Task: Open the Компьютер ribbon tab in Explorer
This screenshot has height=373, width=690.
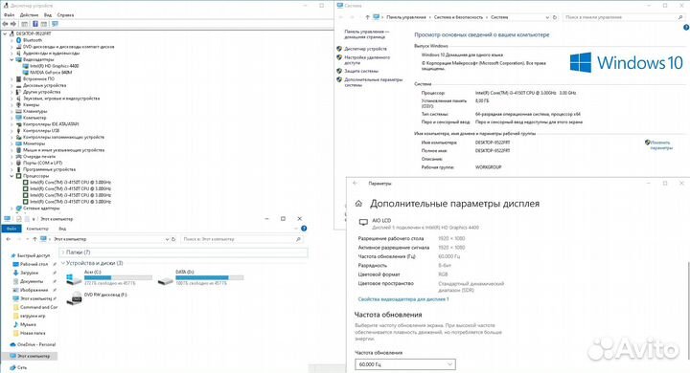Action: point(37,229)
